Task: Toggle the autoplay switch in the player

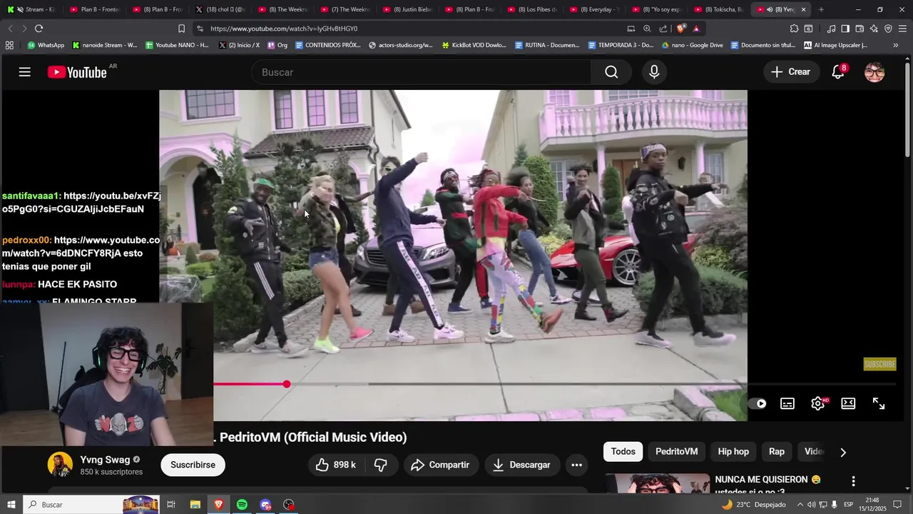Action: (x=760, y=403)
